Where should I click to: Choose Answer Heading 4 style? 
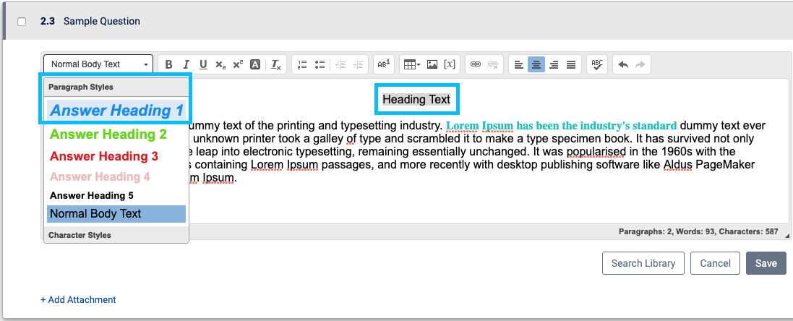coord(116,177)
